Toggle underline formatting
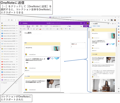120x103 pixels. pyautogui.click(x=34, y=29)
